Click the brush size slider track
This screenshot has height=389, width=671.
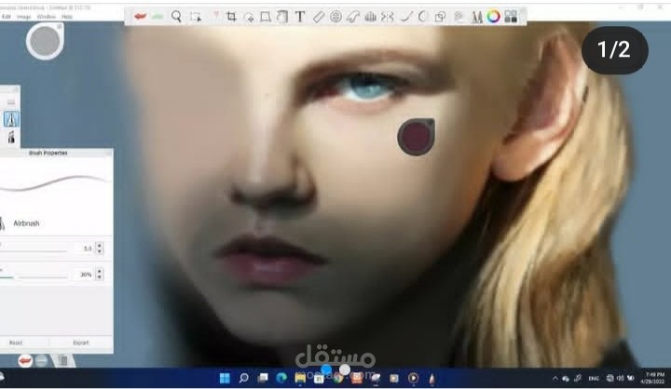point(34,251)
